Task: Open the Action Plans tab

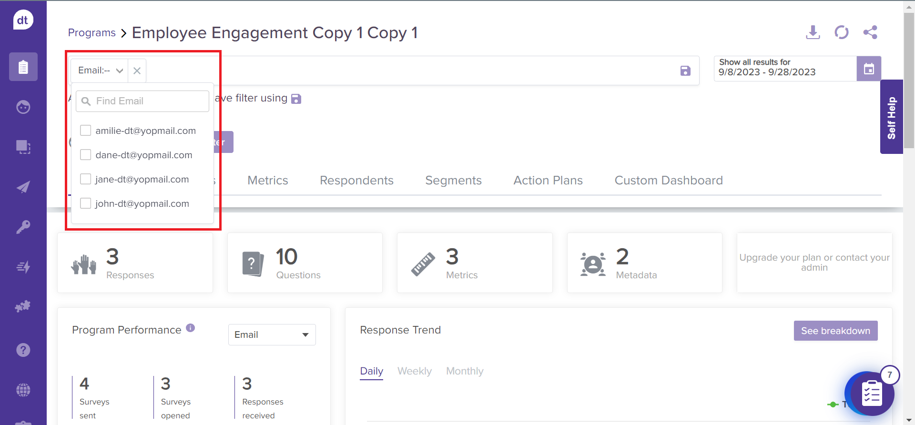Action: tap(548, 181)
